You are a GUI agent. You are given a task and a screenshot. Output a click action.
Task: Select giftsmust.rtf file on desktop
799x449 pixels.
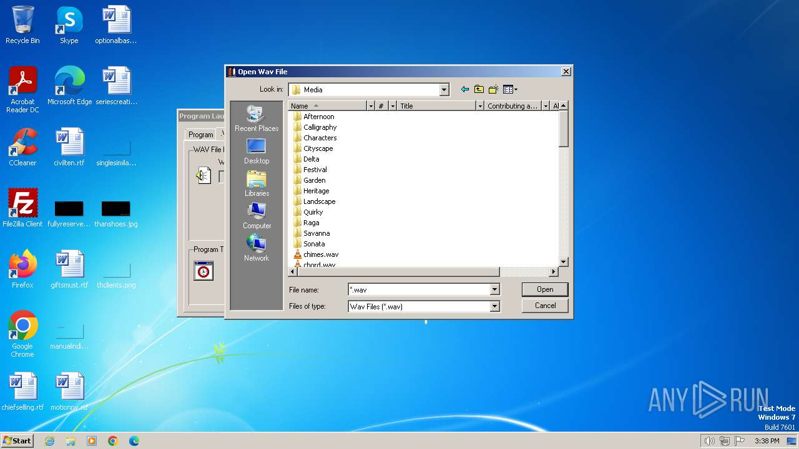tap(69, 269)
